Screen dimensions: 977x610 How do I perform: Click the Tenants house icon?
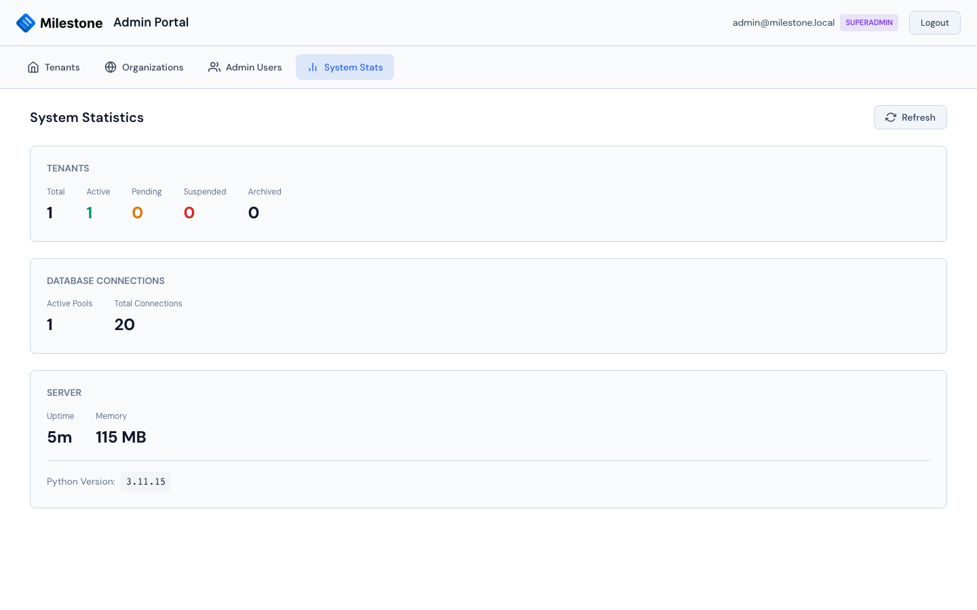(x=33, y=67)
